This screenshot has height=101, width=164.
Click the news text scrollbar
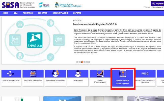[163, 37]
